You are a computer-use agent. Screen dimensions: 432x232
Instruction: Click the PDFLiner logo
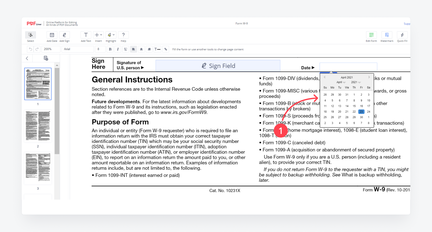coord(34,24)
